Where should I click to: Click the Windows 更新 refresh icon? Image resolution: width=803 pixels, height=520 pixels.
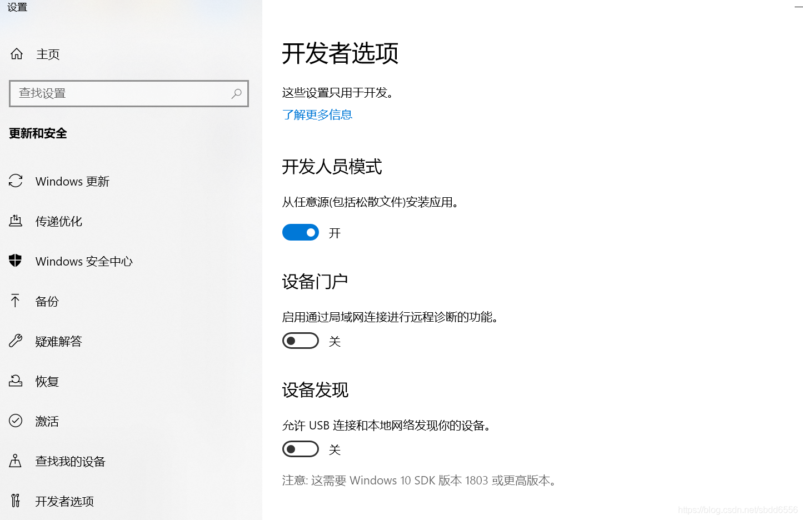(16, 181)
